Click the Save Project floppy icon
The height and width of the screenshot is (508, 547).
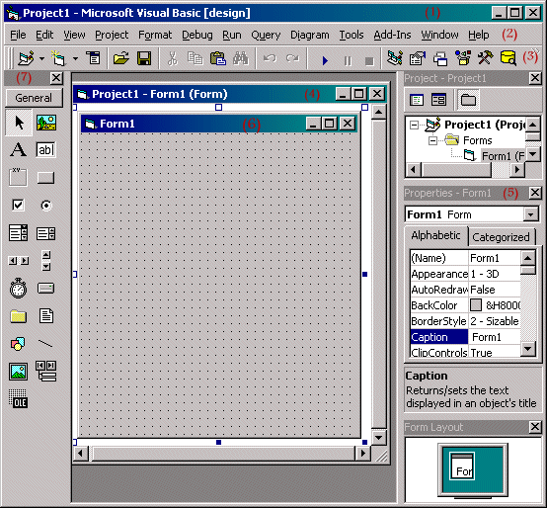coord(144,58)
